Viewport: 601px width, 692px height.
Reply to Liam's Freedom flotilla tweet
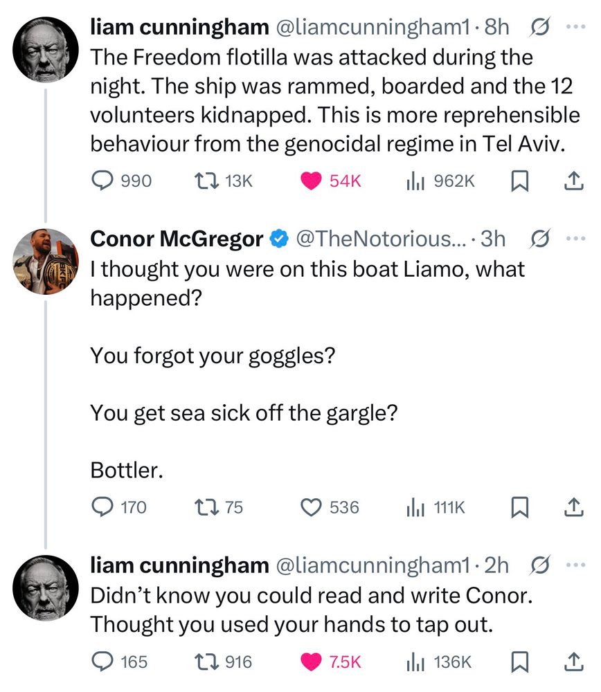click(102, 181)
